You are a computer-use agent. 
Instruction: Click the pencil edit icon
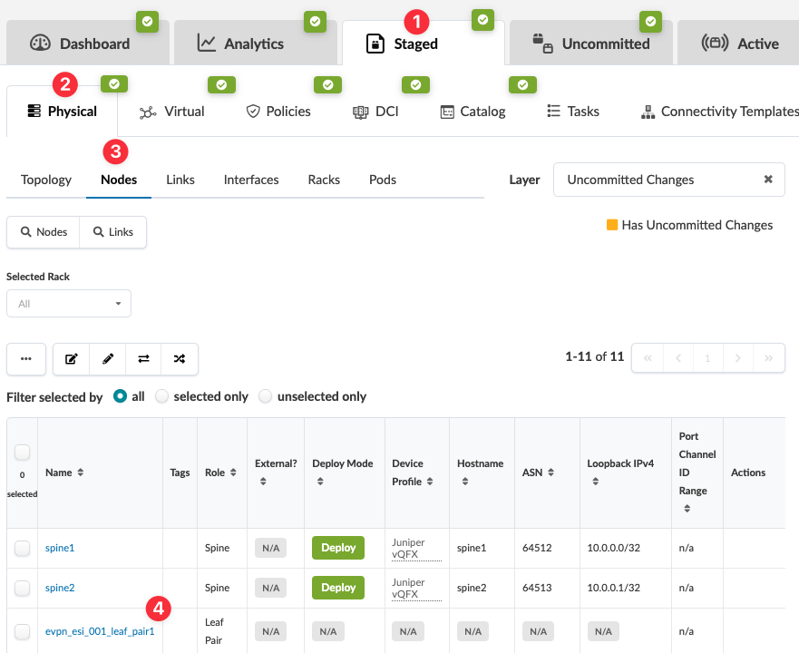108,358
